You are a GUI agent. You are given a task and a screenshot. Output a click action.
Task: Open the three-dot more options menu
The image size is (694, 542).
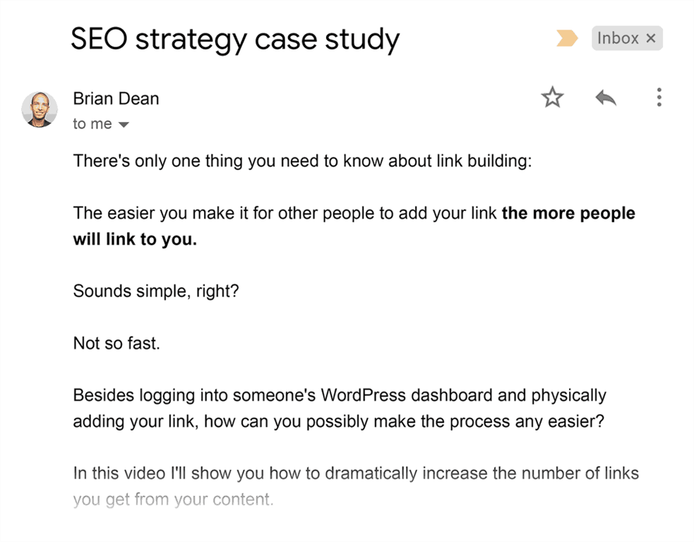pos(659,97)
